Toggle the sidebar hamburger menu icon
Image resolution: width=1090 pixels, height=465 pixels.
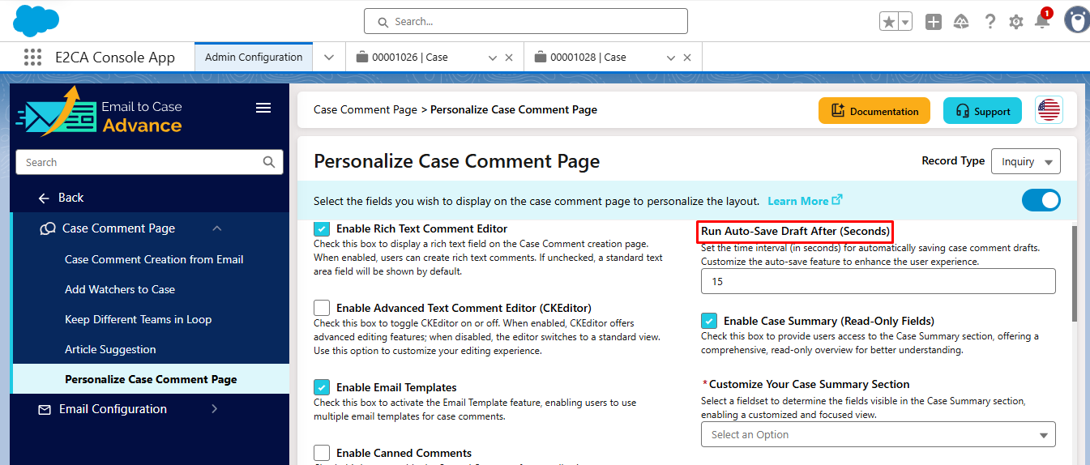[263, 108]
